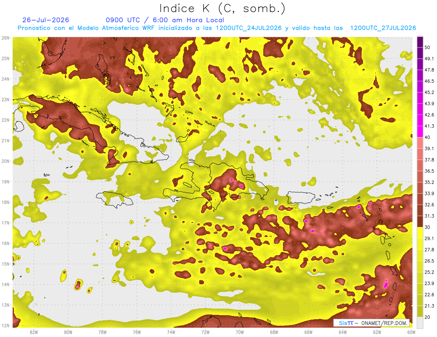Click the longitude label '74W'
This screenshot has height=337, width=437.
(171, 332)
